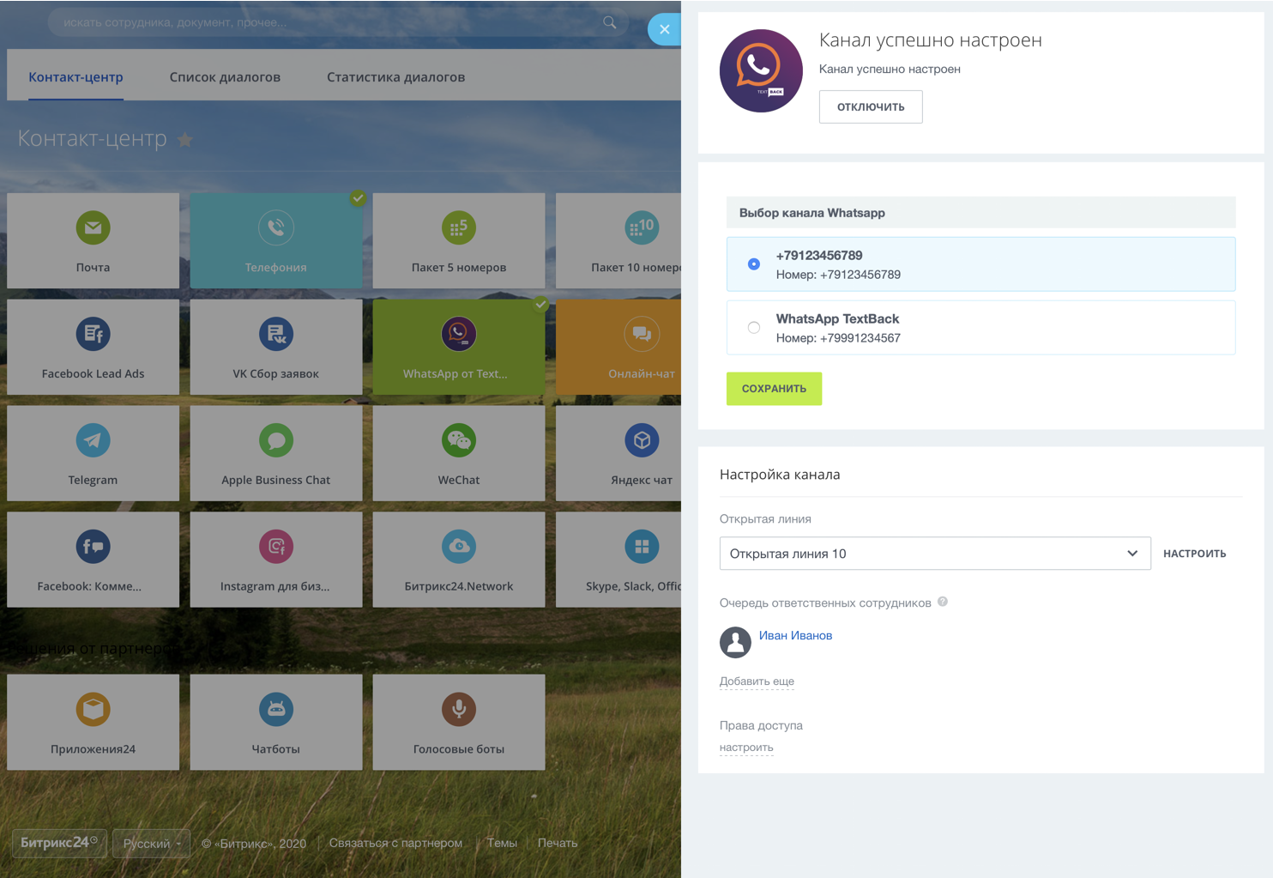Image resolution: width=1273 pixels, height=878 pixels.
Task: Switch to the Контакт-центр tab
Action: pyautogui.click(x=75, y=77)
